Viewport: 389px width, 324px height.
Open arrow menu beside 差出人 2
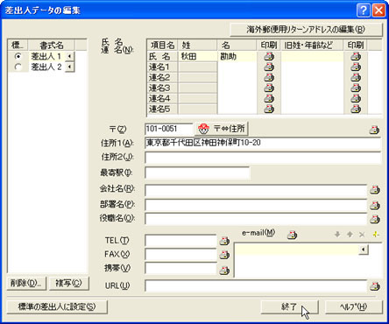point(69,67)
